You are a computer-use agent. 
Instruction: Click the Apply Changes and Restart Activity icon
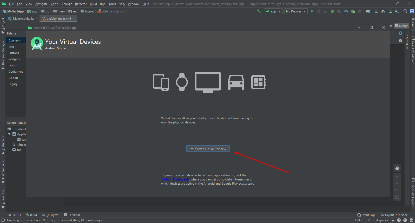(x=319, y=11)
